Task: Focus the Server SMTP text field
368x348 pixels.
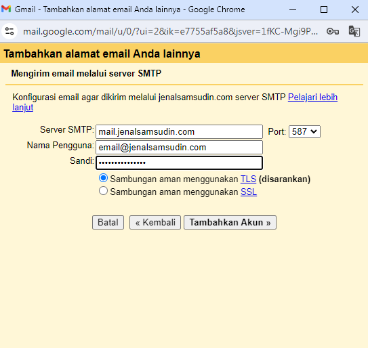Action: tap(179, 131)
